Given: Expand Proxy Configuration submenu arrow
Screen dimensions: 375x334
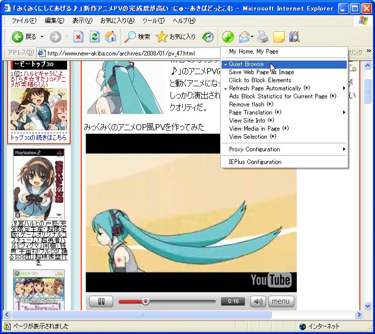Looking at the screenshot, I should click(344, 149).
